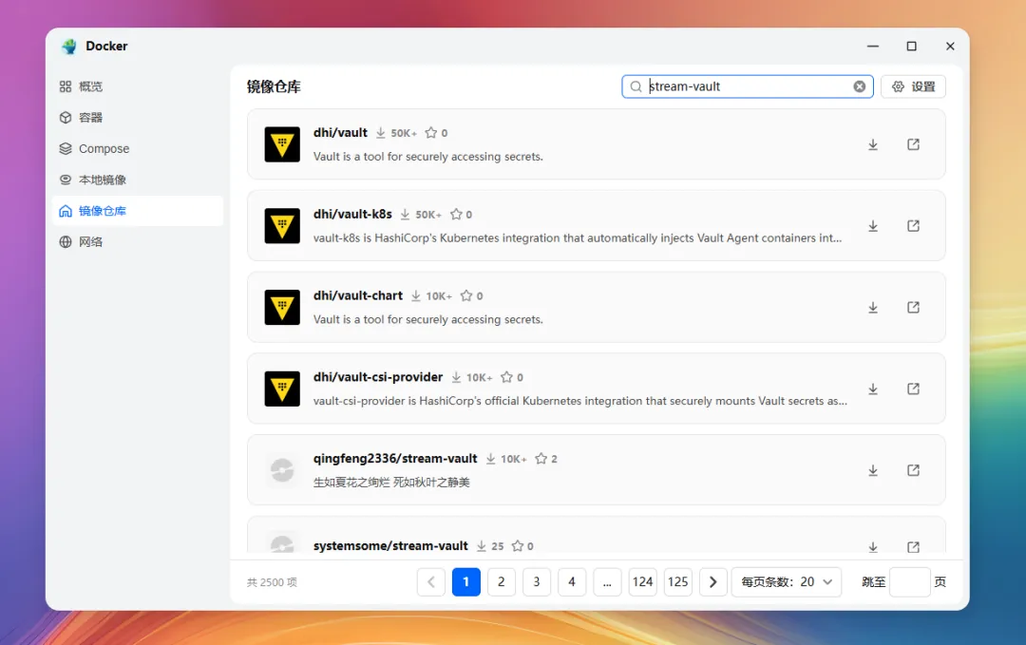Jump to last page 125

[x=678, y=582]
